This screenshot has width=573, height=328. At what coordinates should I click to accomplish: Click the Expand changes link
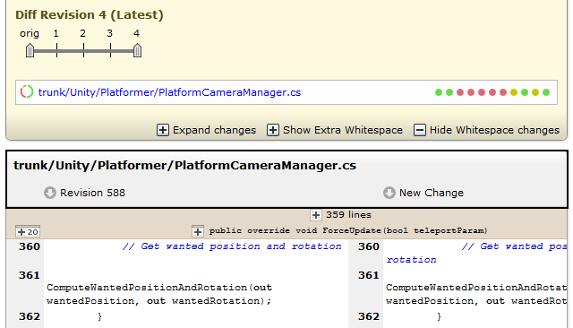coord(215,130)
